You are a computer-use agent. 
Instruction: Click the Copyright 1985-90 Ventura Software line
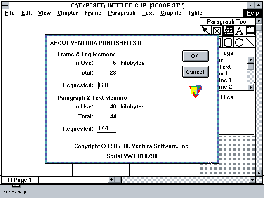[132, 146]
